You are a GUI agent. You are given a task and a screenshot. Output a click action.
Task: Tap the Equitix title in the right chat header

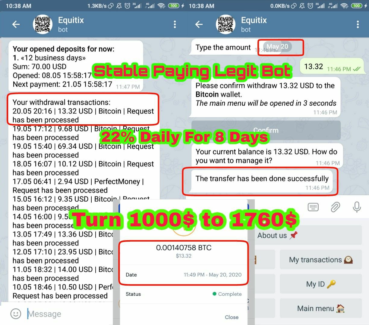point(254,20)
